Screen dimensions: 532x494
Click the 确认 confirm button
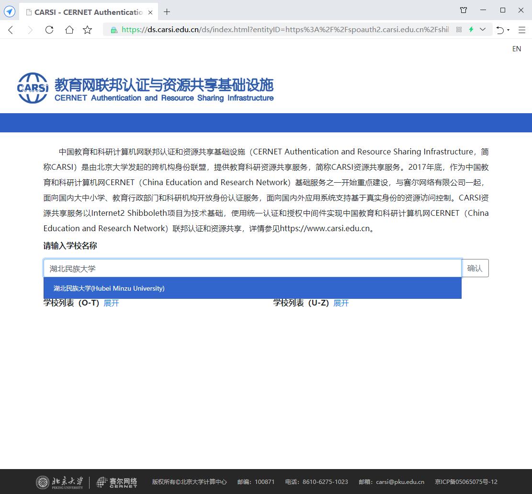(x=475, y=268)
